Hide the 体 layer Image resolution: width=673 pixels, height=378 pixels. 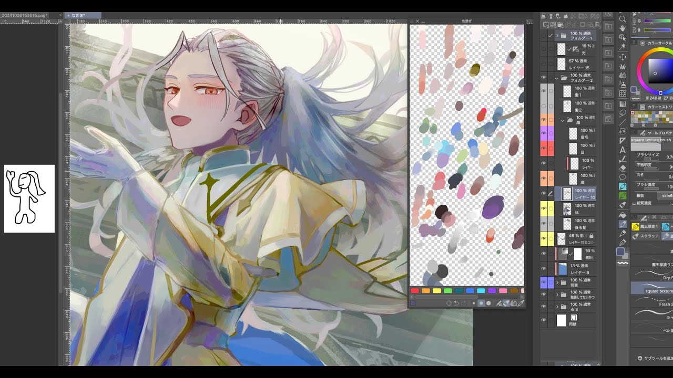coord(544,209)
